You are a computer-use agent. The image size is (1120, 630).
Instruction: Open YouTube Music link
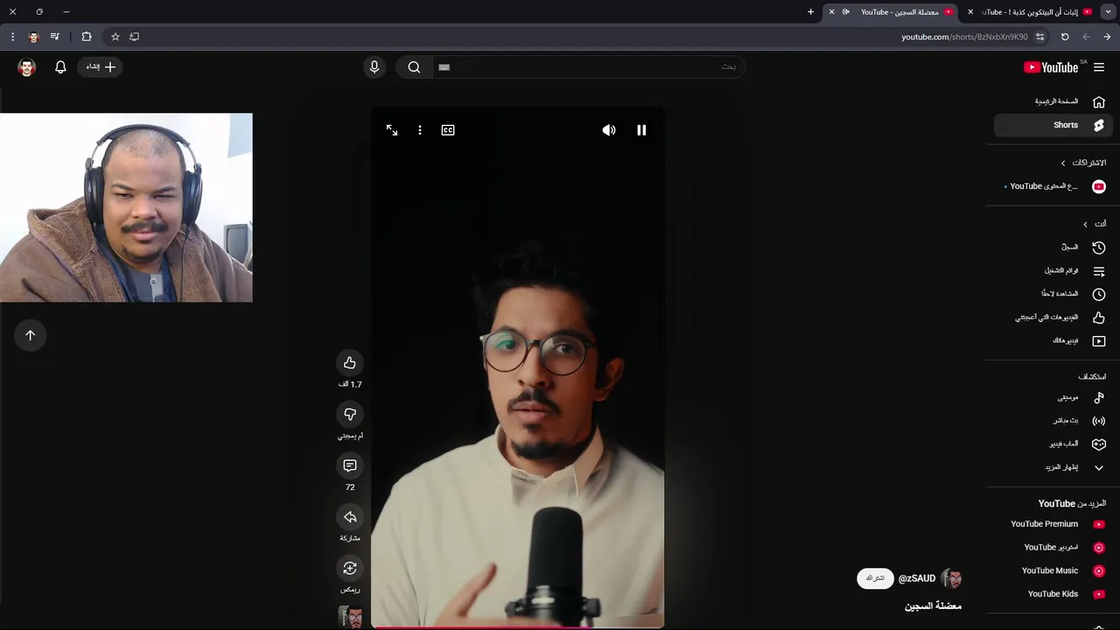pyautogui.click(x=1053, y=570)
